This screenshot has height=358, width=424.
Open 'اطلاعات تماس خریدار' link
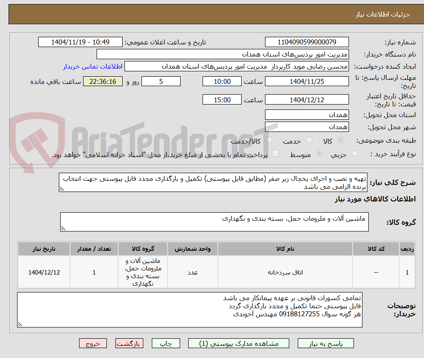coord(93,66)
